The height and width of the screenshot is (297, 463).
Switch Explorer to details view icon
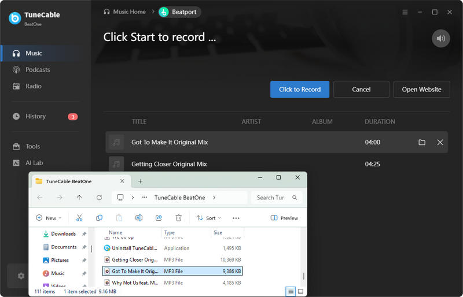[291, 292]
